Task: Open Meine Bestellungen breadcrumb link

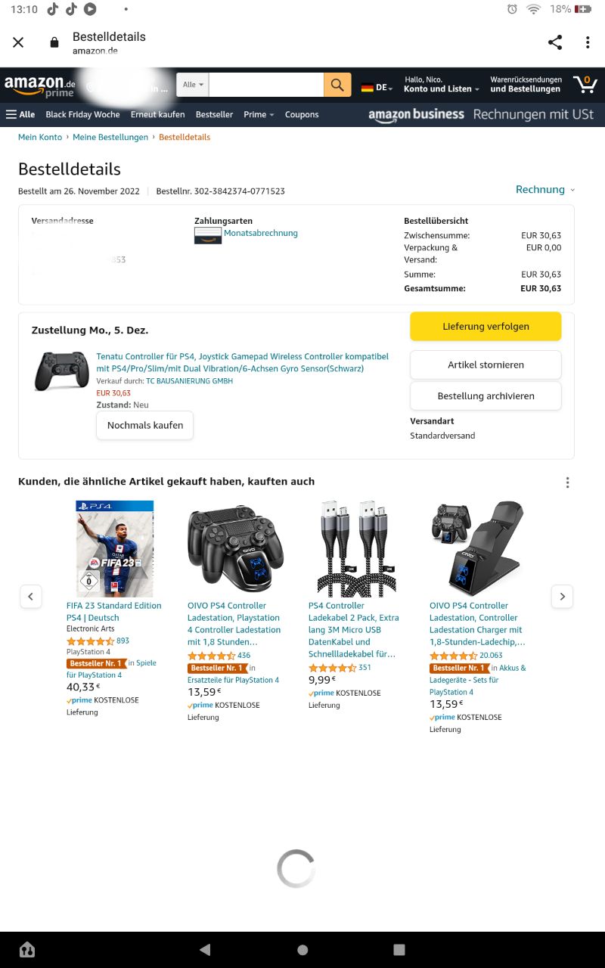Action: tap(110, 138)
